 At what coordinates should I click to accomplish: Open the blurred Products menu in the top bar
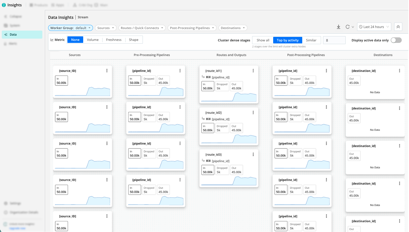39,5
